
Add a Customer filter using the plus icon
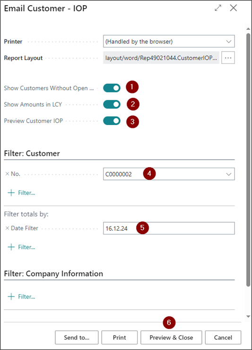click(21, 193)
